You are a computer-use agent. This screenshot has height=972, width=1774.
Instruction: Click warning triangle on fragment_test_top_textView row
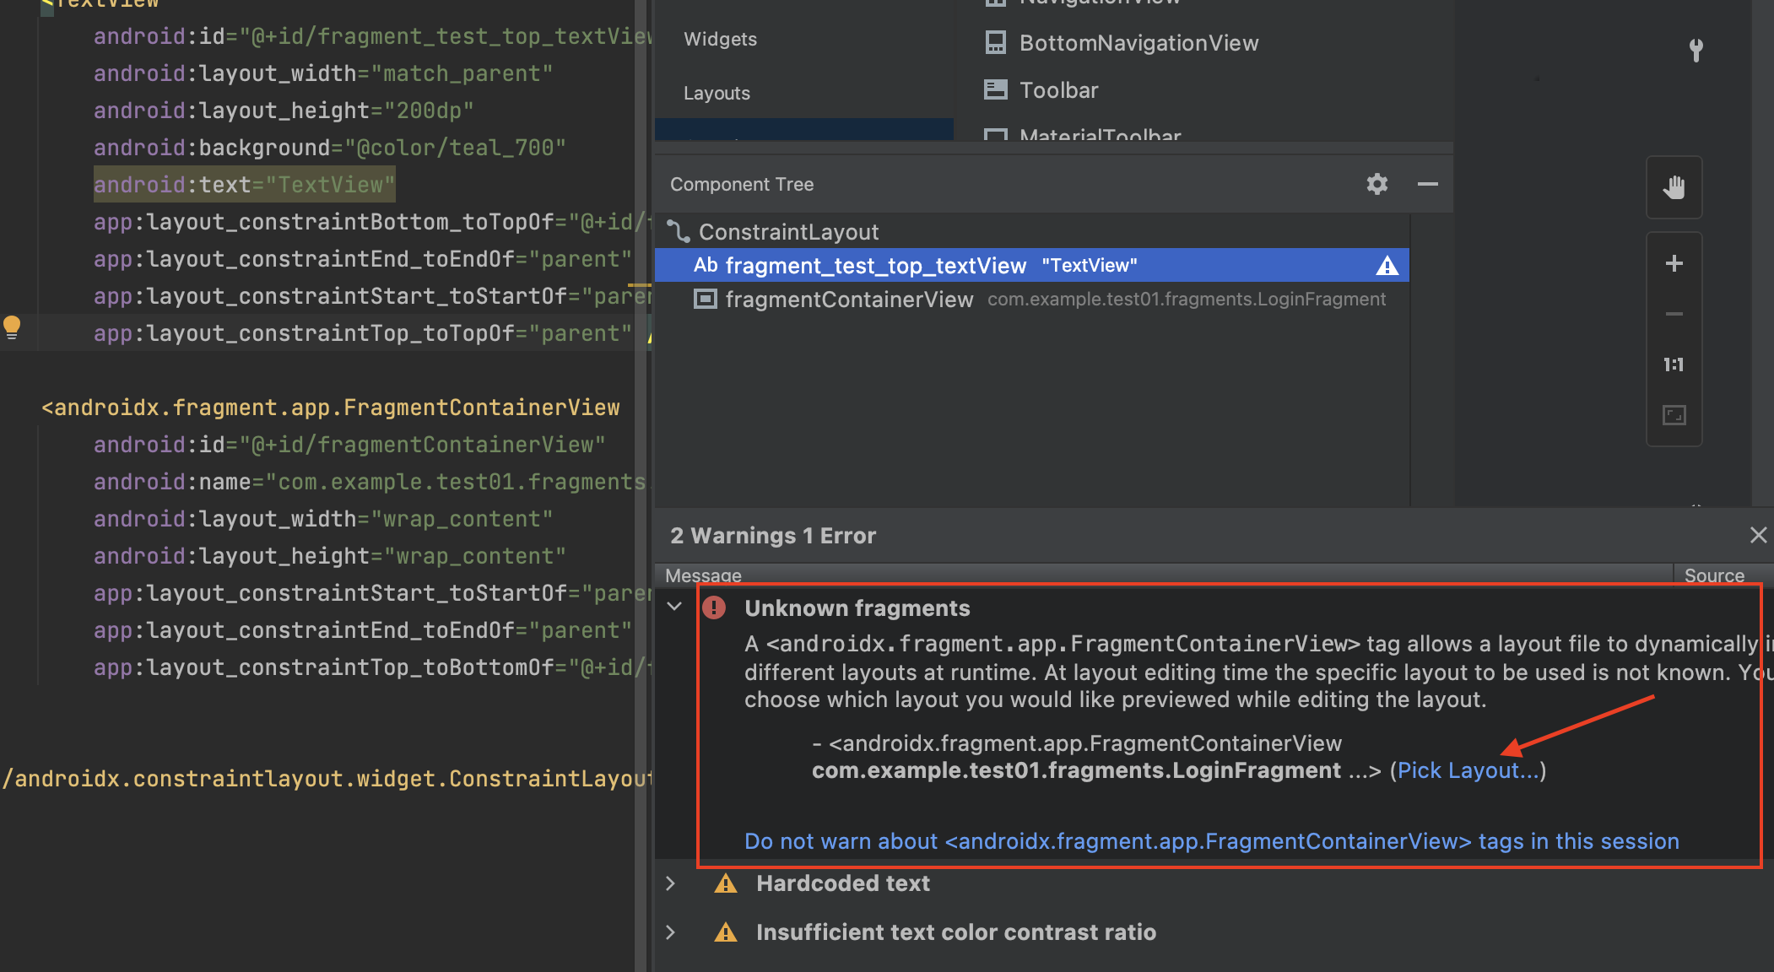pyautogui.click(x=1387, y=266)
